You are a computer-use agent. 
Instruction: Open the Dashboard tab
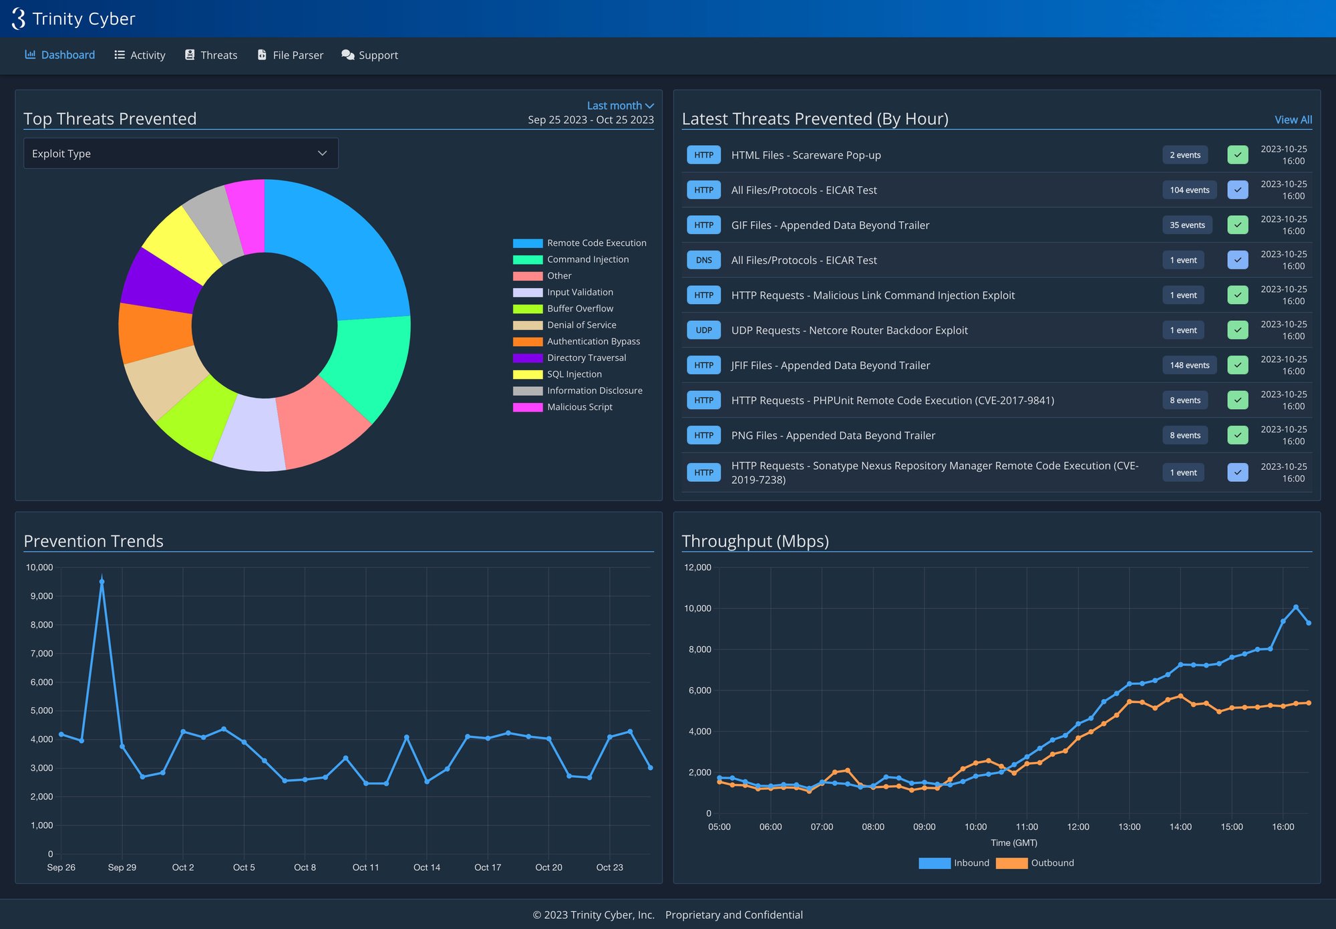[x=60, y=55]
